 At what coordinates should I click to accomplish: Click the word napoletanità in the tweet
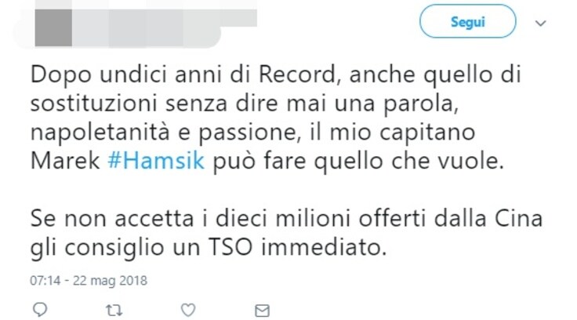pyautogui.click(x=100, y=133)
